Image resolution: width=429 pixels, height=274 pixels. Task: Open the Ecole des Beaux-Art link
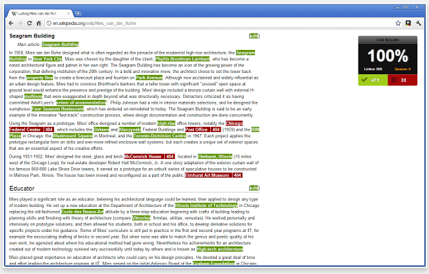tap(82, 212)
